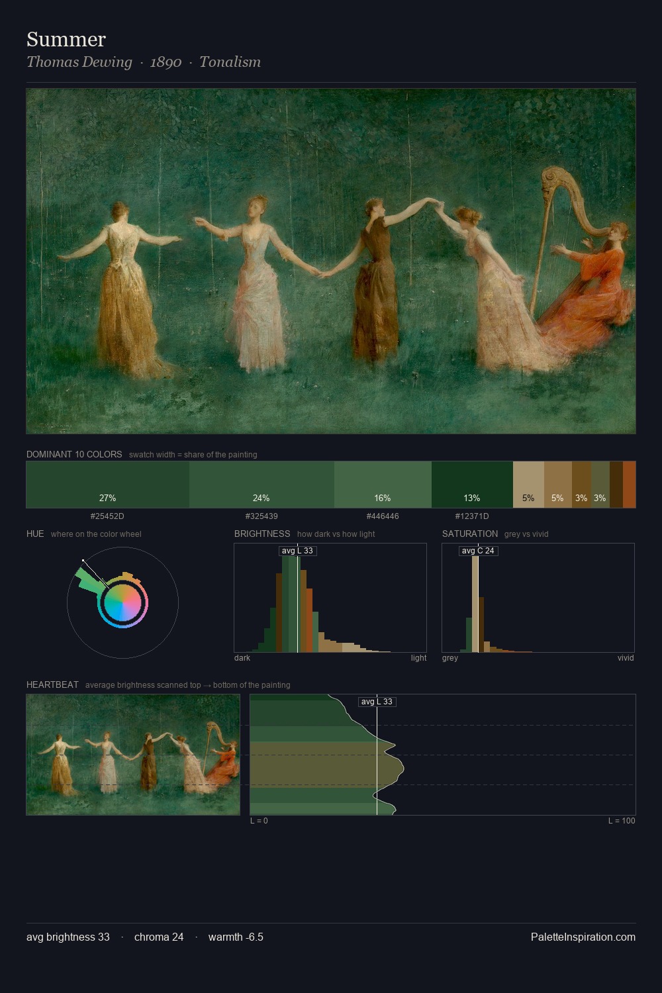The width and height of the screenshot is (662, 993).
Task: Pick the olive grey 3% swatch
Action: (x=600, y=485)
